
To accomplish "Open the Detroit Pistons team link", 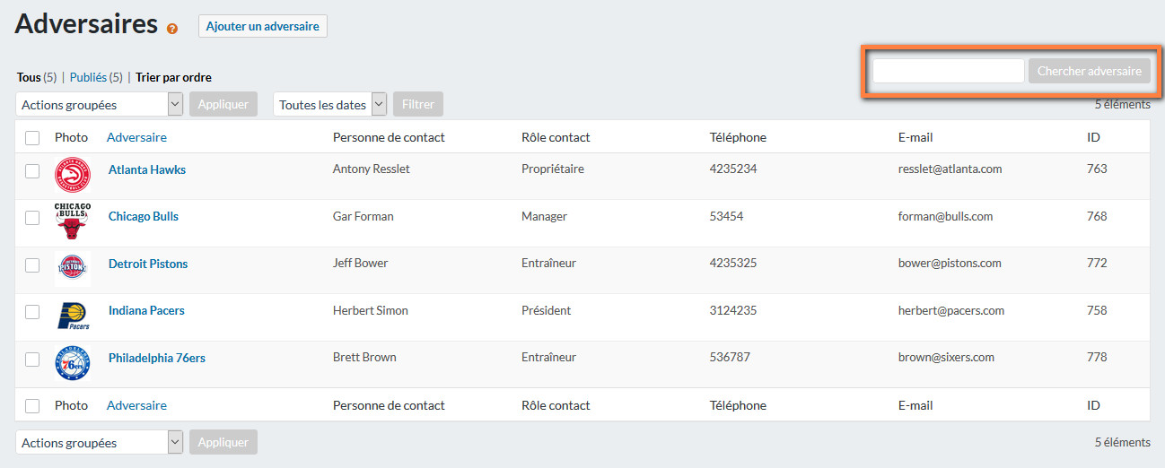I will [x=148, y=264].
